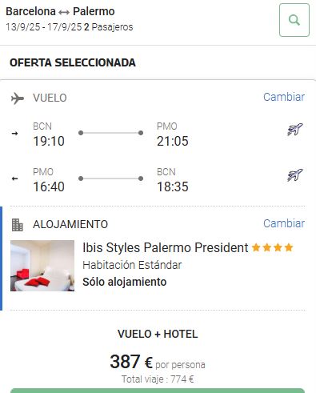Click the Habitación Estándar room type text
The width and height of the screenshot is (316, 393).
click(132, 265)
